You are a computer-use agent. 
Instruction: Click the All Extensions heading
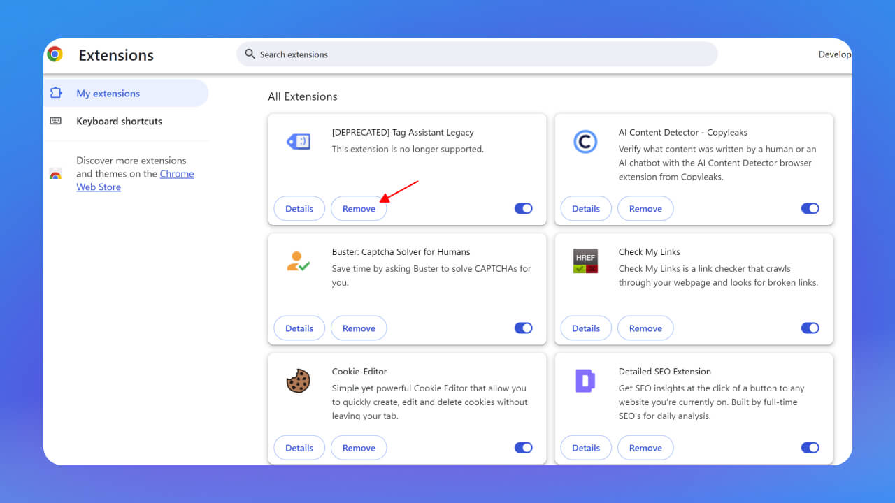(x=303, y=96)
